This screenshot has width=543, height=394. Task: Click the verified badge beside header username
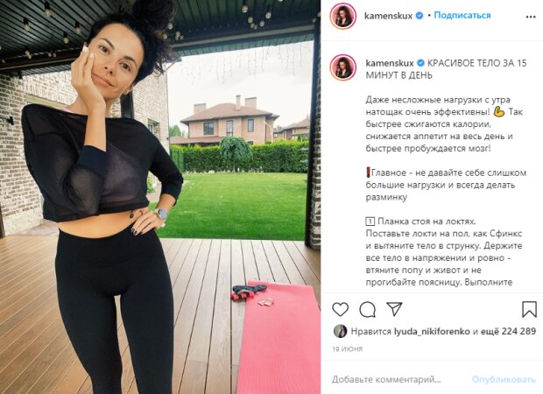420,16
